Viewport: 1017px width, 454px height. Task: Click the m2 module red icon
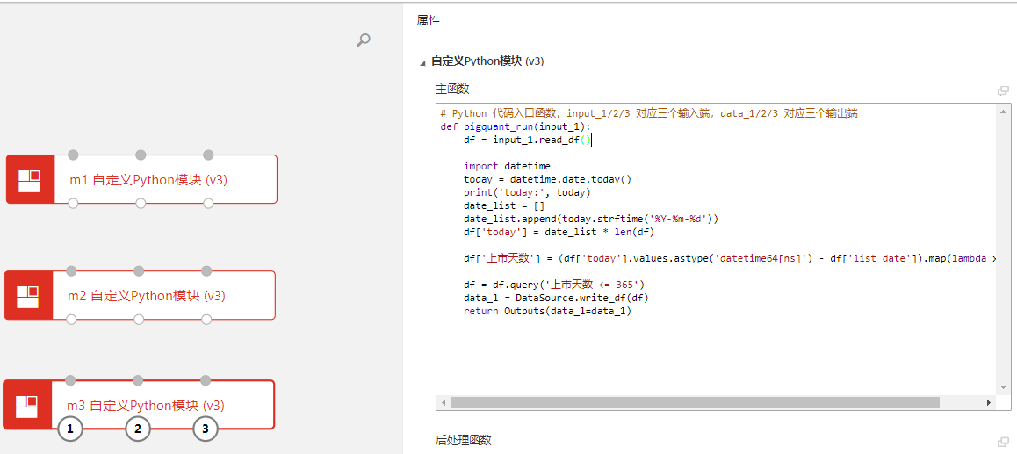click(x=28, y=295)
